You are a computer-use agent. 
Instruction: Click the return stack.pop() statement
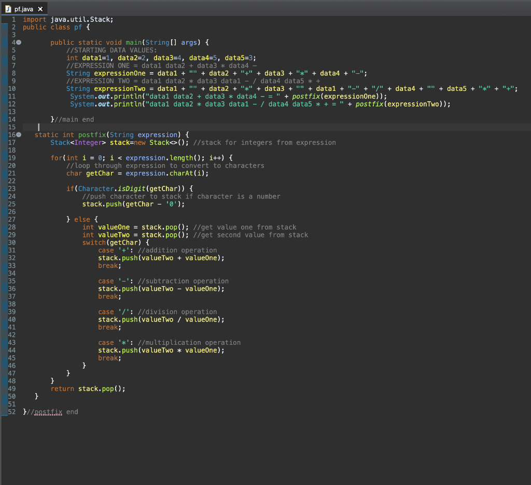tap(88, 389)
